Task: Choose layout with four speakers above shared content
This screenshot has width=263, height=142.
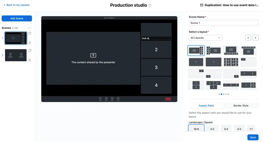Action: click(x=249, y=50)
